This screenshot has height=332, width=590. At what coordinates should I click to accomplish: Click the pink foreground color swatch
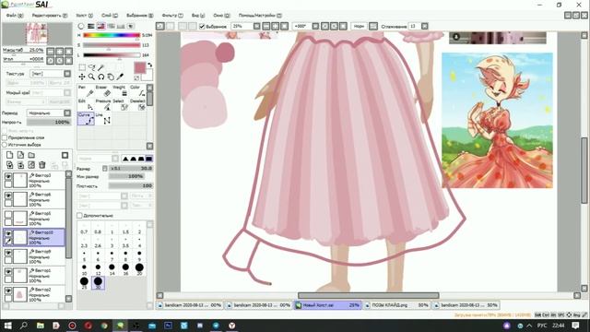(x=140, y=67)
